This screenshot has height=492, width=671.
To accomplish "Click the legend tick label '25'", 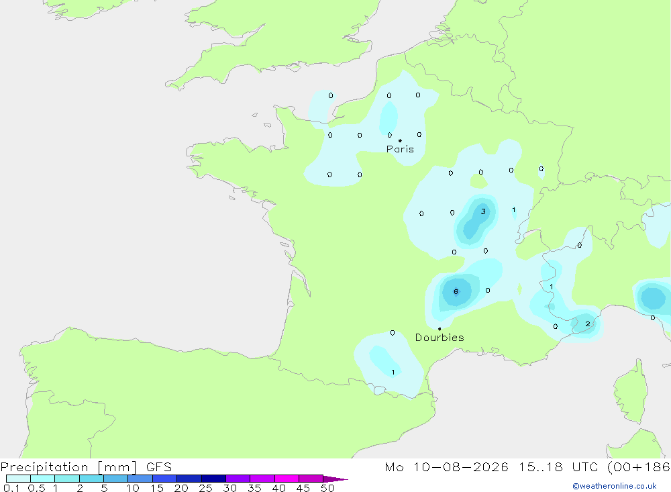I will tap(205, 488).
